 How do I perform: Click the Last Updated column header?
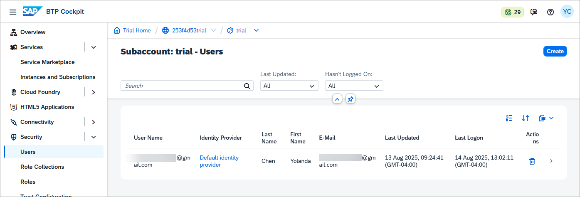[x=402, y=138]
